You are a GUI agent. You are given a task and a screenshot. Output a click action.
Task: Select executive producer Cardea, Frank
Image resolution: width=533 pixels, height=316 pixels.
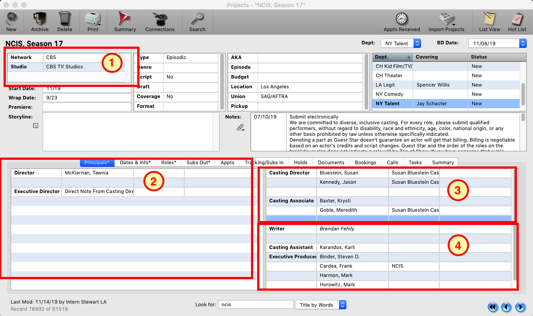(x=335, y=266)
